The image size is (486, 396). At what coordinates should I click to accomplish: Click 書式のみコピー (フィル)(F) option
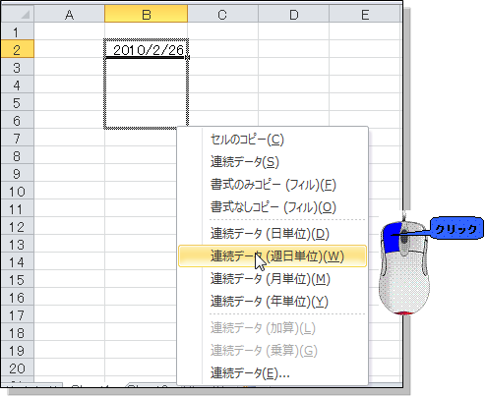coord(273,185)
